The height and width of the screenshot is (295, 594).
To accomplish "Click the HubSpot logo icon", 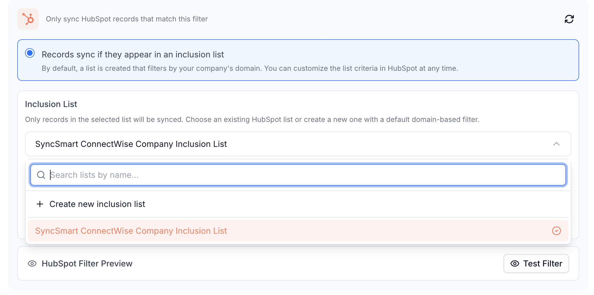I will point(28,19).
